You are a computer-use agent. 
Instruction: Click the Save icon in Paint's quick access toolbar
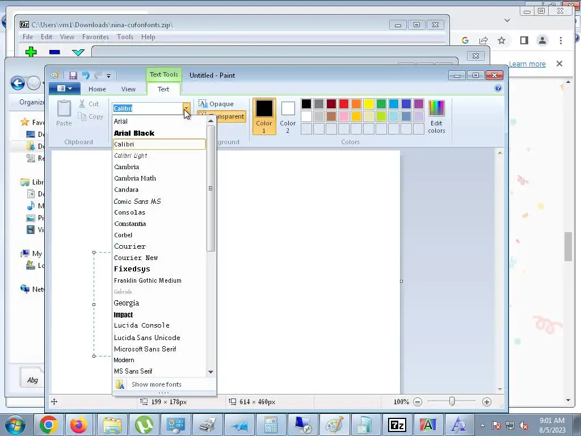(x=73, y=76)
